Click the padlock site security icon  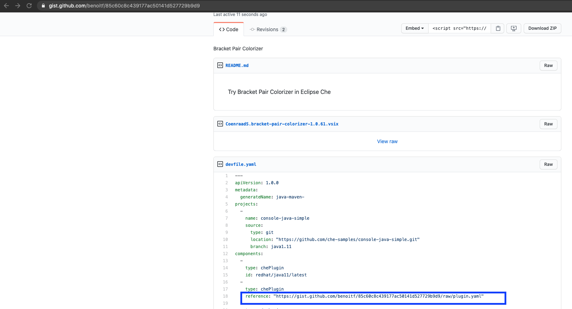[43, 6]
